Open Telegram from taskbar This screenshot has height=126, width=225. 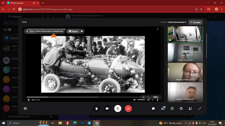coord(89,123)
